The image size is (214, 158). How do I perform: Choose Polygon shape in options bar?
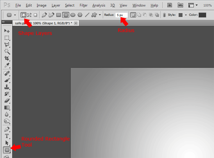(80, 15)
